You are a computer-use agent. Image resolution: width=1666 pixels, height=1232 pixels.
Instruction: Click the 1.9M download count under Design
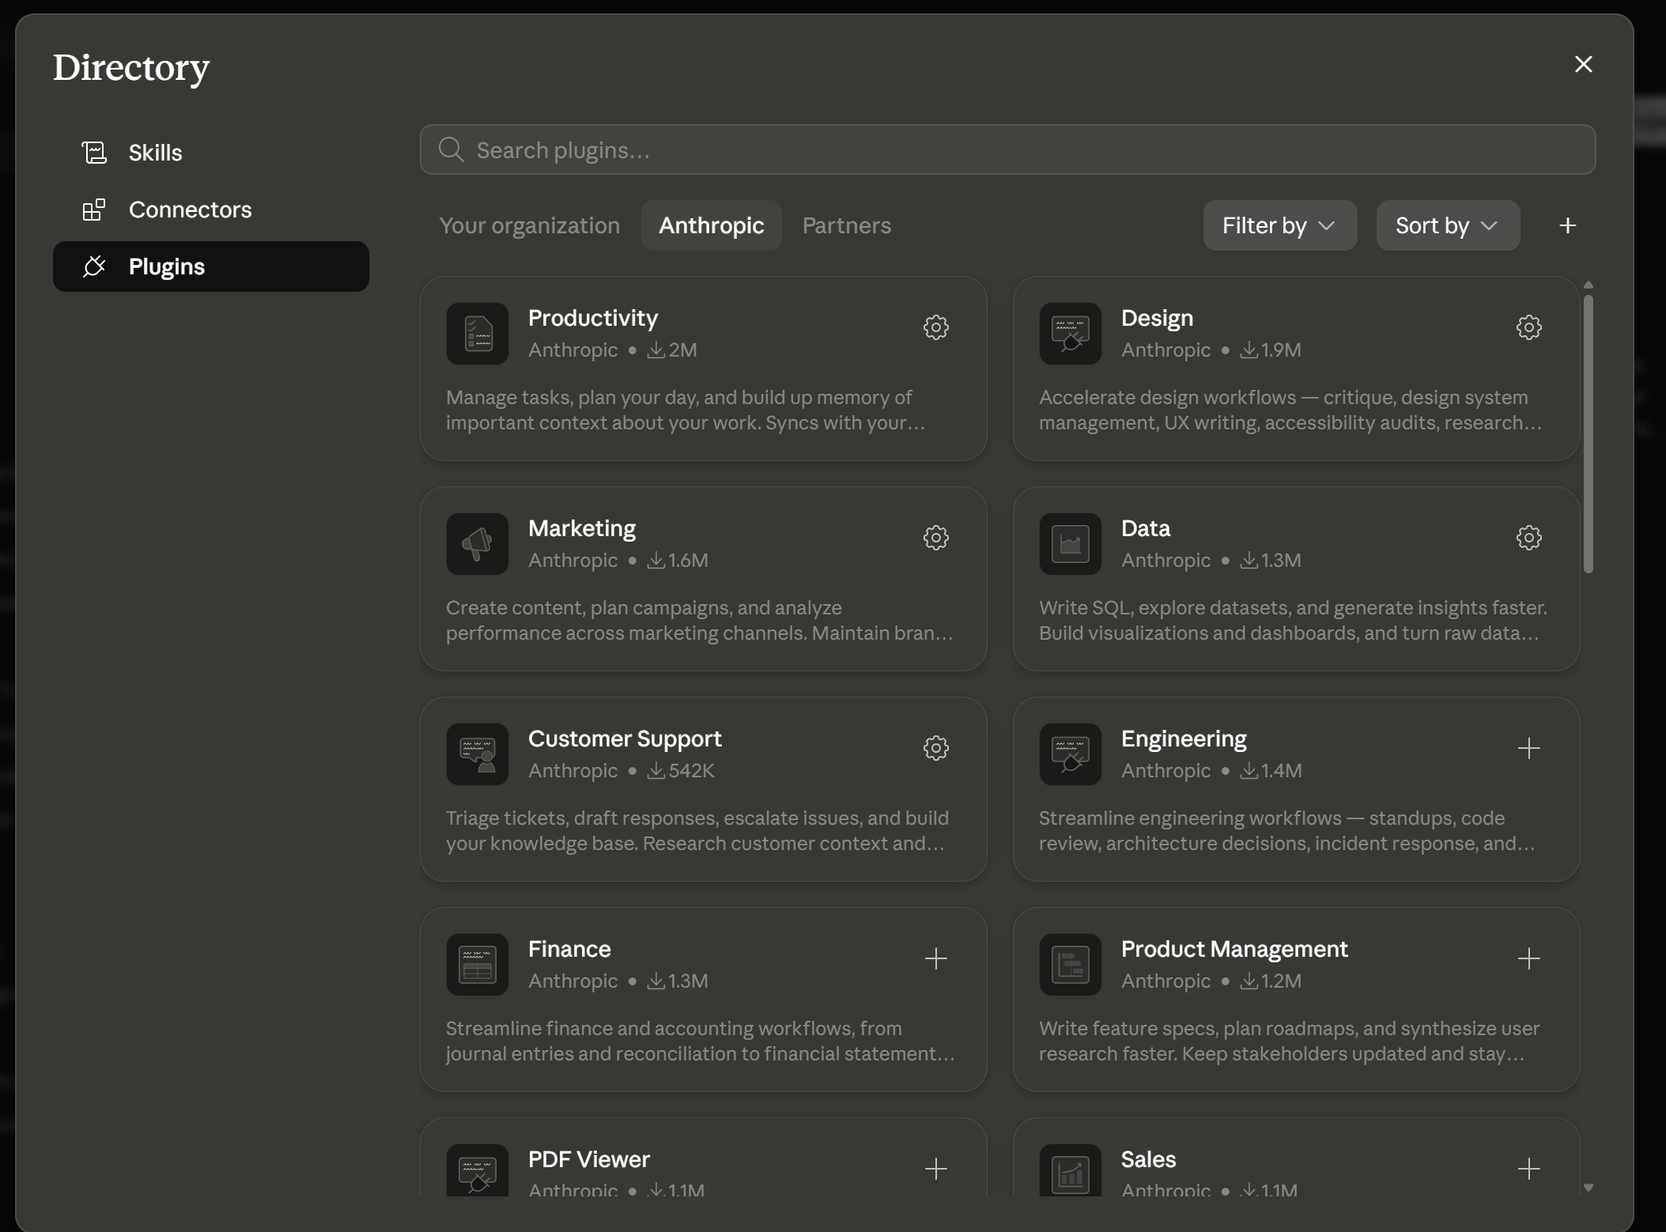[1270, 350]
